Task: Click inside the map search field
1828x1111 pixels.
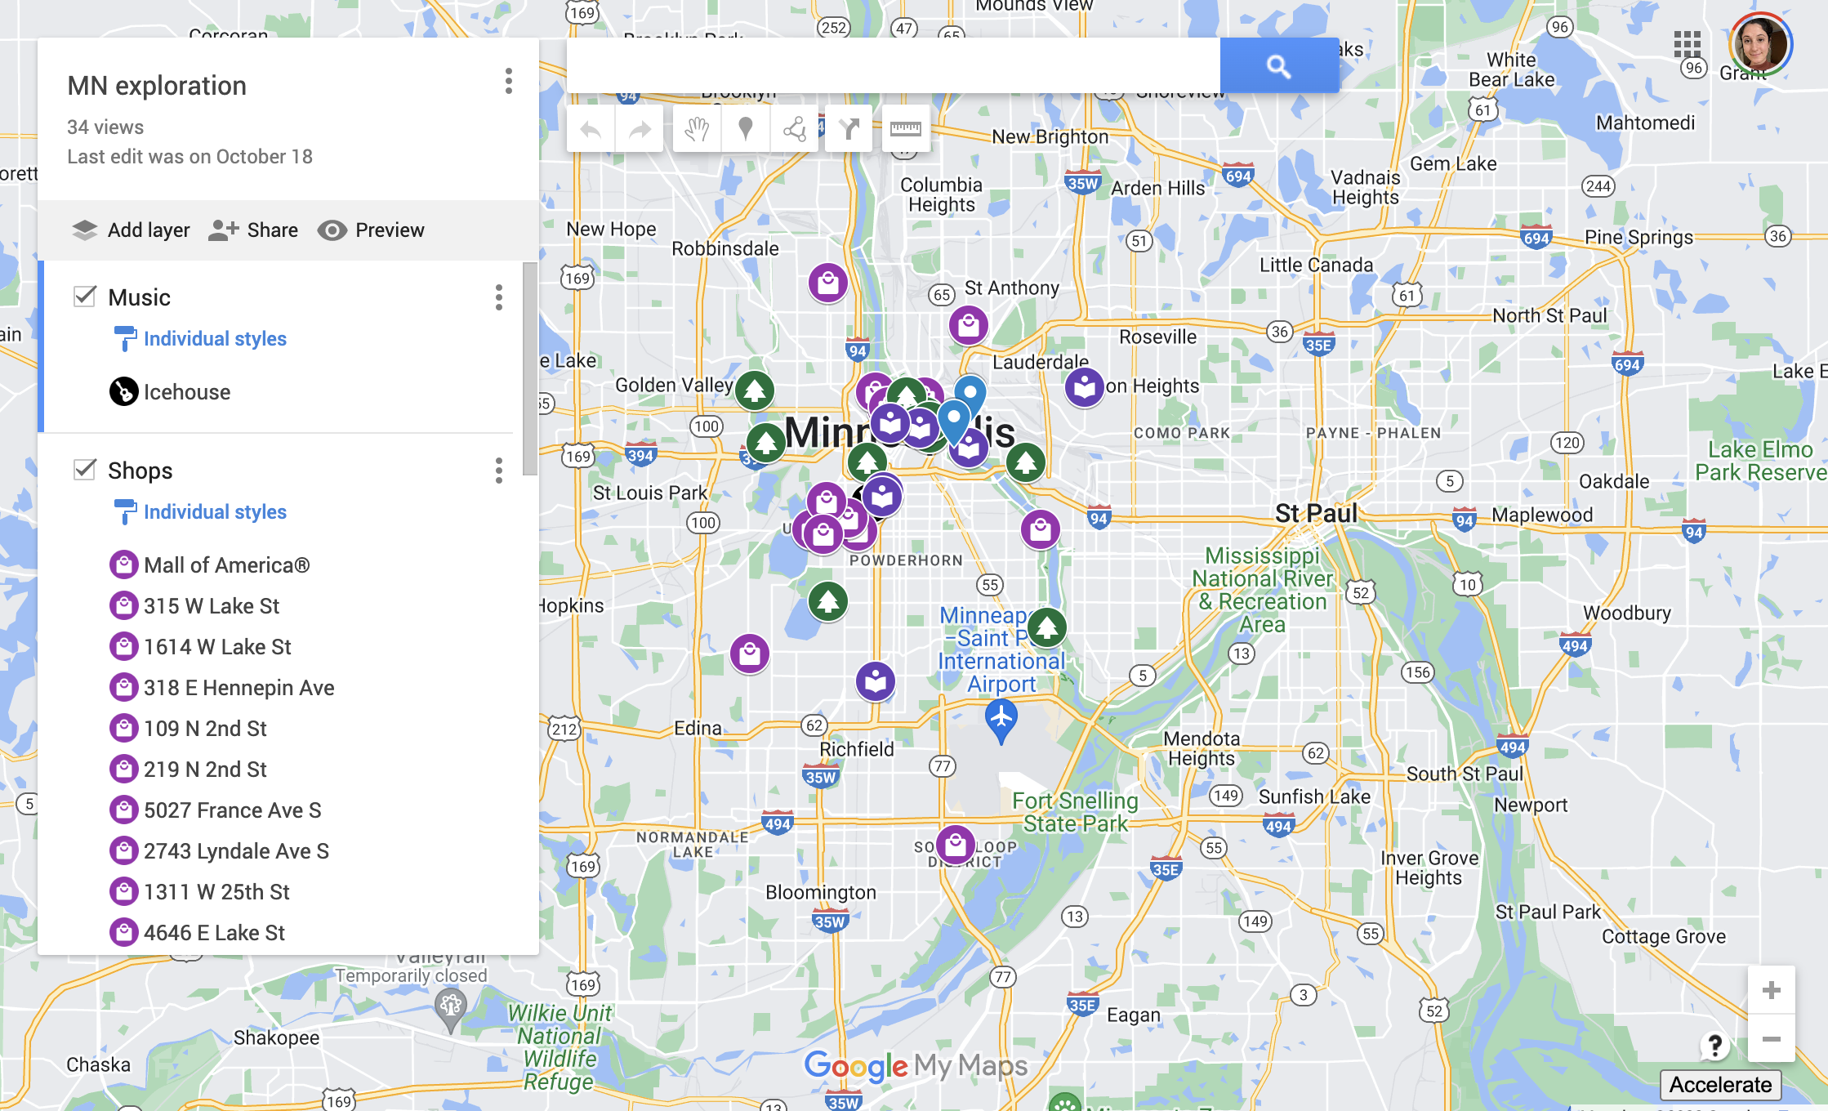Action: point(893,66)
